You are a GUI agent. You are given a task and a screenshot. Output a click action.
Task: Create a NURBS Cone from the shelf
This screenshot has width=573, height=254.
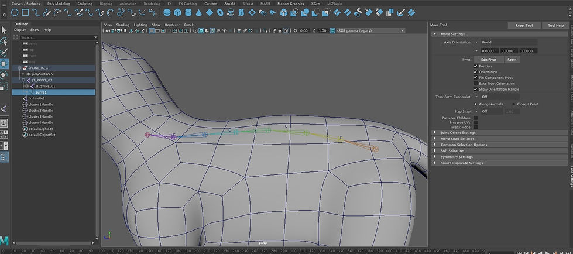coord(199,12)
